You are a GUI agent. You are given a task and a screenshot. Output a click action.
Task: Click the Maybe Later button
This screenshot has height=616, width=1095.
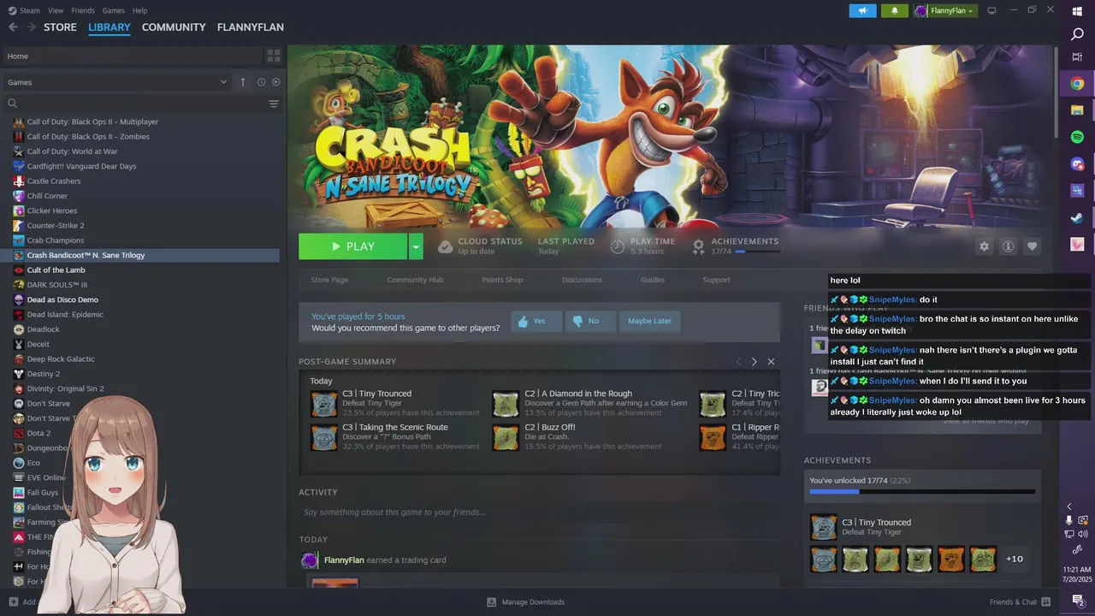649,321
